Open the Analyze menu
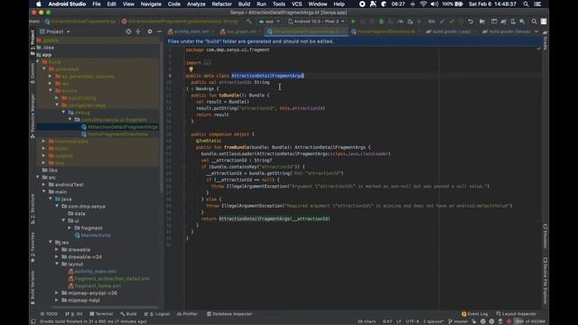This screenshot has height=325, width=578. pos(196,4)
